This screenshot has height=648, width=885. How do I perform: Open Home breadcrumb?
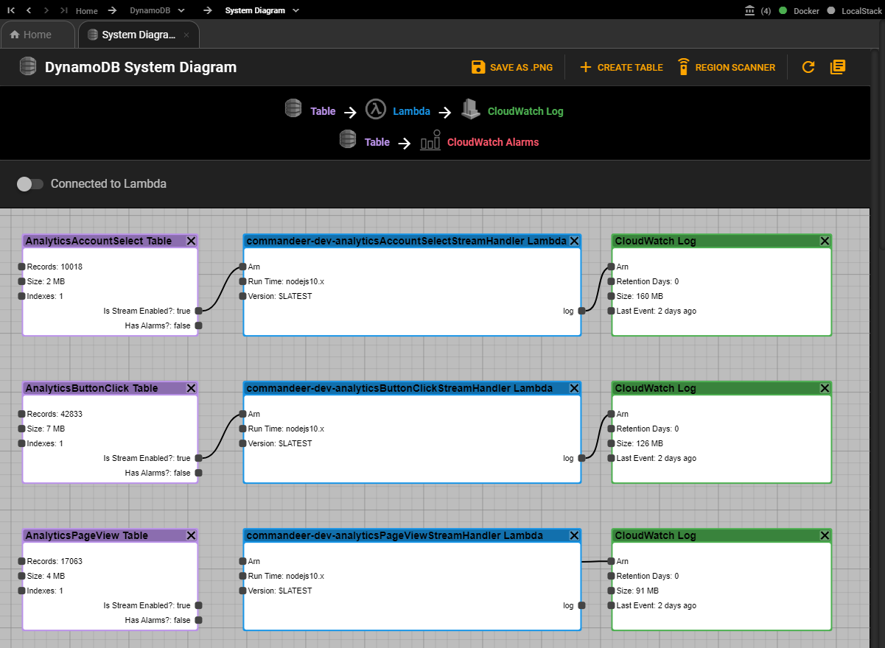click(86, 11)
